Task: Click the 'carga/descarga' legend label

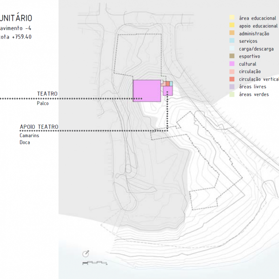Action: pyautogui.click(x=256, y=49)
